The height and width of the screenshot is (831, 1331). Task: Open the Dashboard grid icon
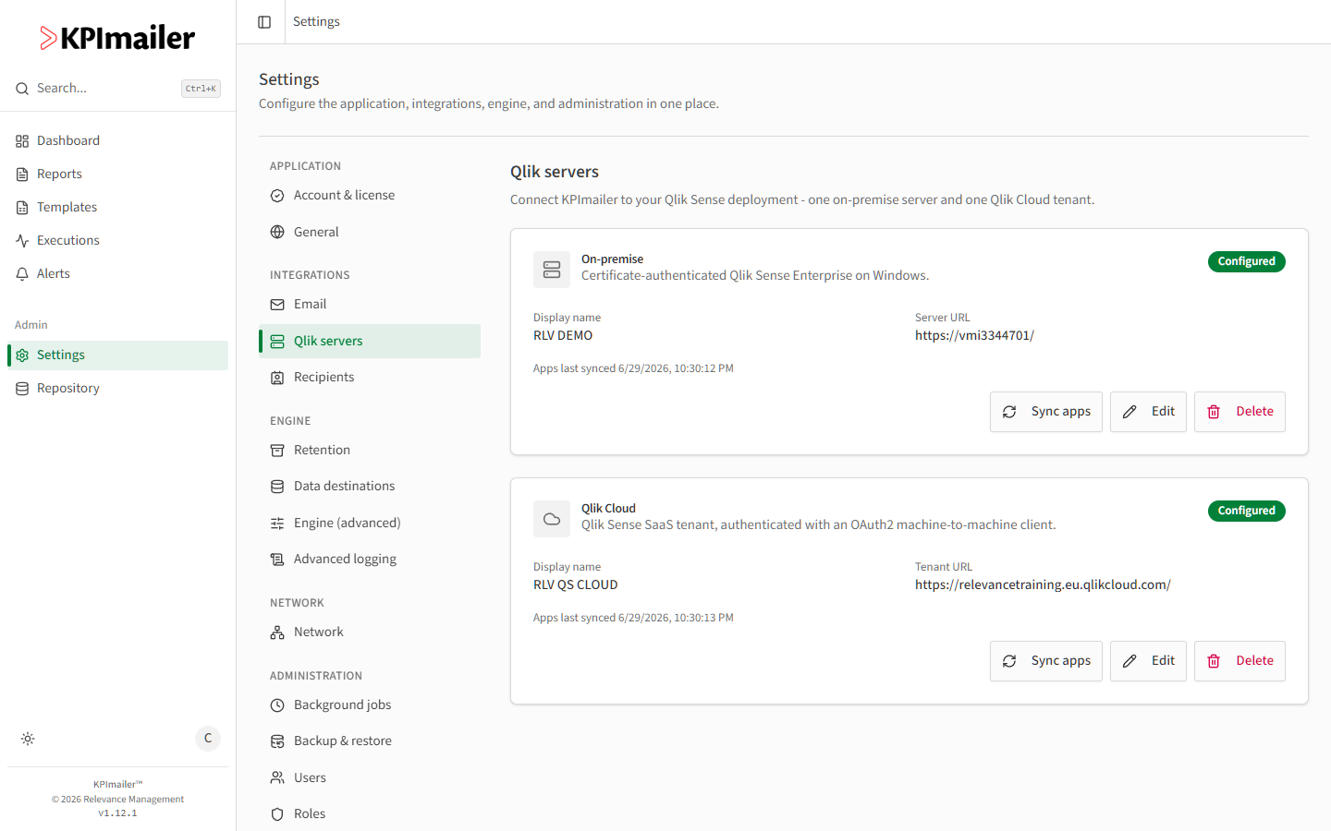22,141
